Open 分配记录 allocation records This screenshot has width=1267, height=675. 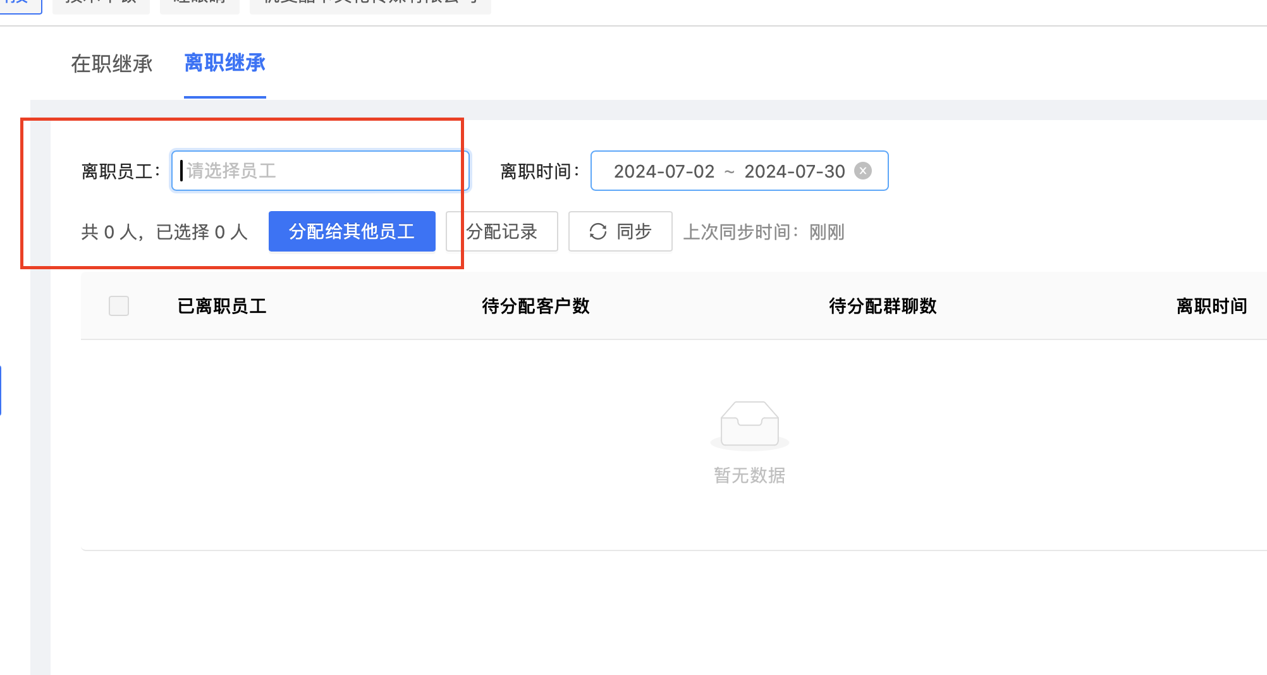point(502,231)
